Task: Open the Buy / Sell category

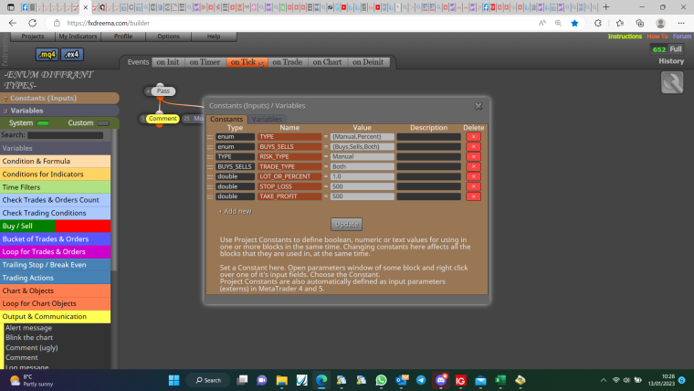Action: [x=56, y=226]
